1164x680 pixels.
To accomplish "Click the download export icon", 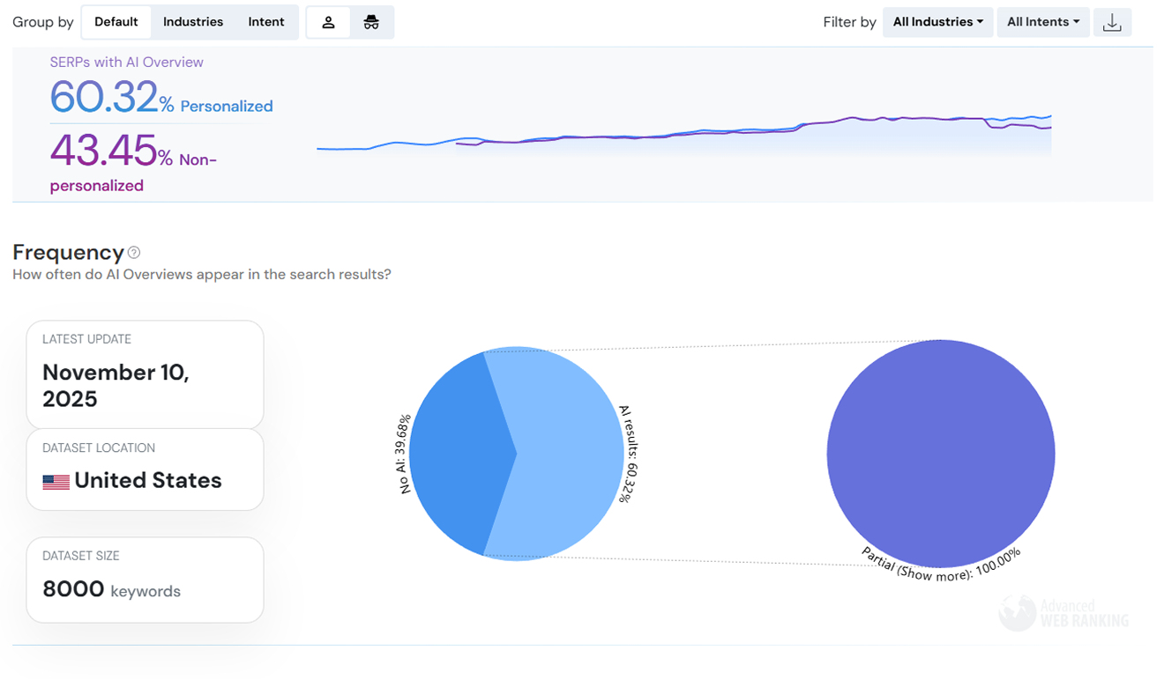I will pos(1112,23).
